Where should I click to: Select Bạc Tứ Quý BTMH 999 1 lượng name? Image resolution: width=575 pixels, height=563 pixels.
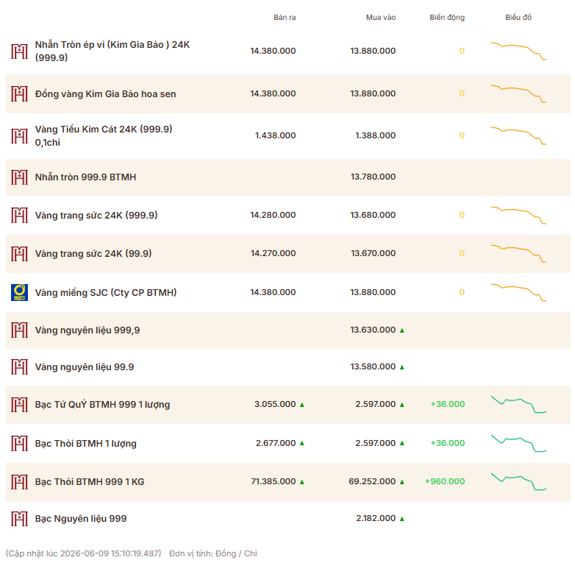(x=102, y=405)
